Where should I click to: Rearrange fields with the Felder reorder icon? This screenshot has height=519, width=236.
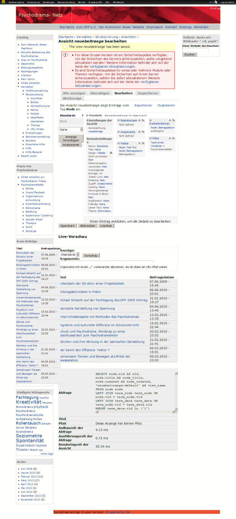pyautogui.click(x=143, y=143)
